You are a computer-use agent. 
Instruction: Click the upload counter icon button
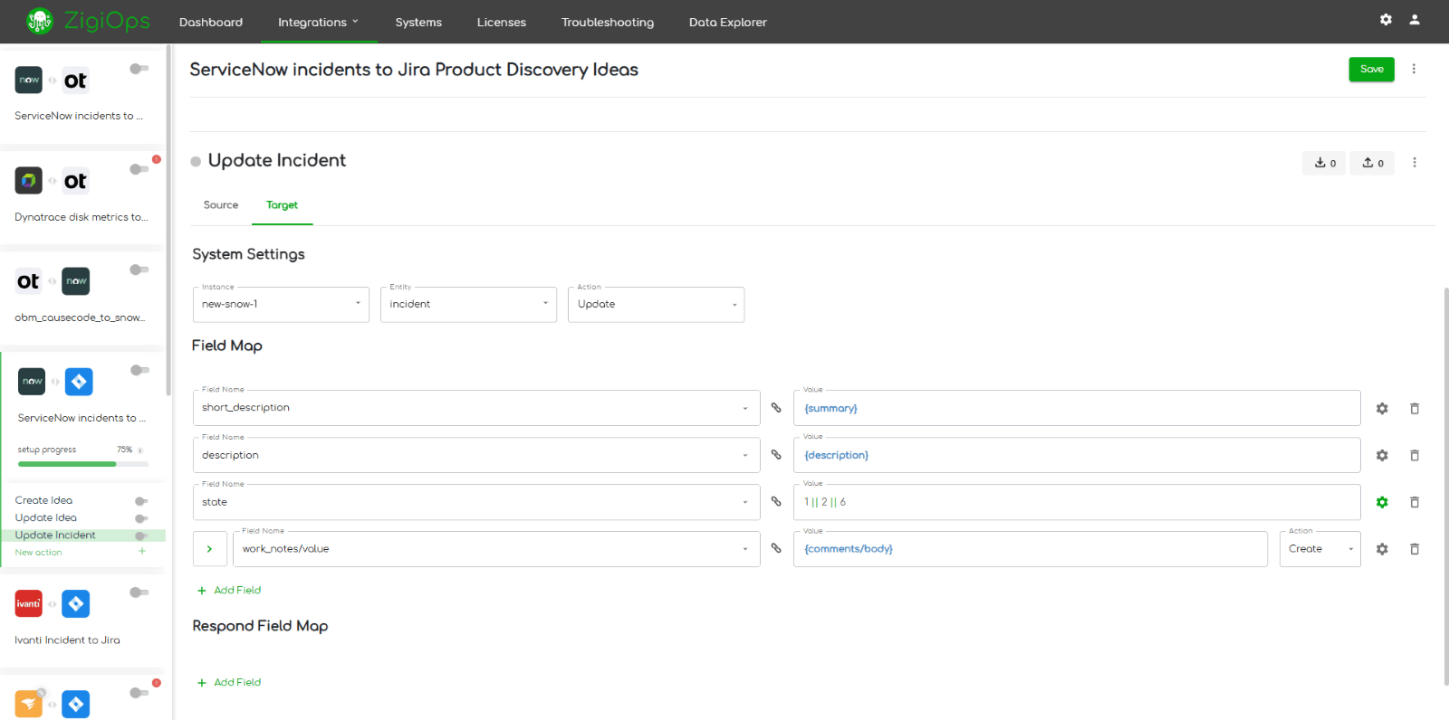pos(1372,163)
